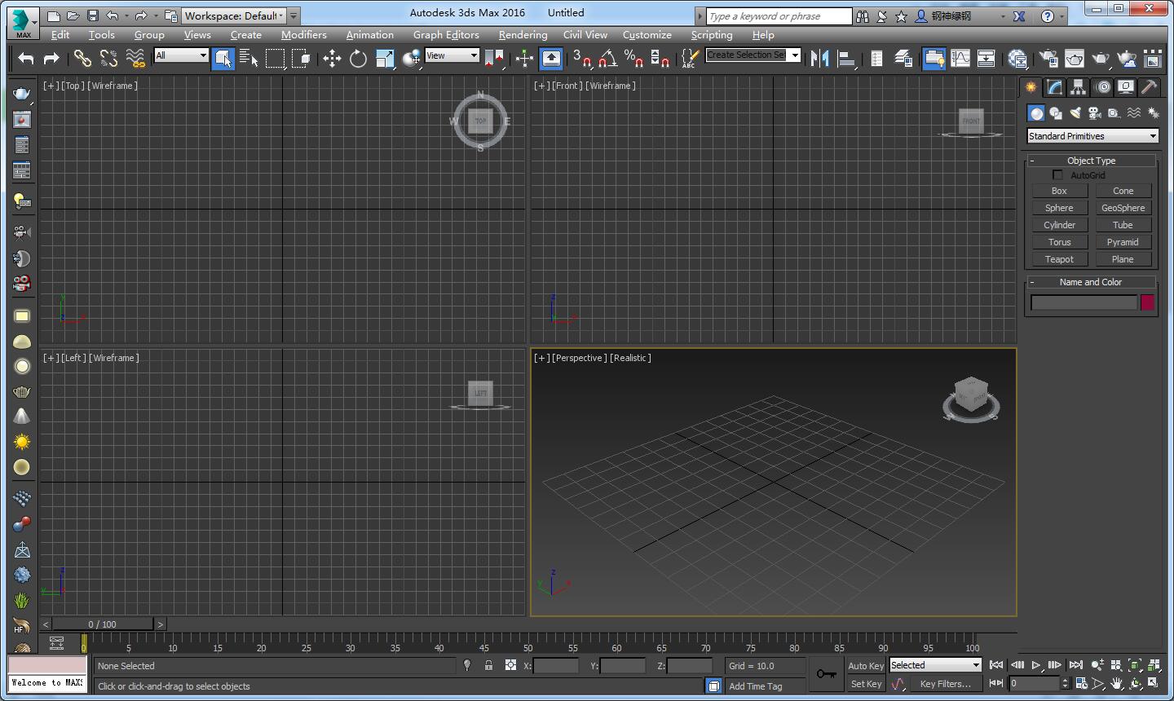The image size is (1174, 701).
Task: Click the Mirror tool icon
Action: click(819, 58)
